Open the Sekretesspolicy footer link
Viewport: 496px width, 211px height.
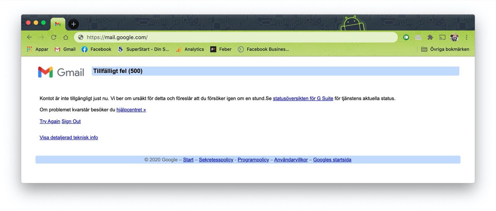(216, 160)
